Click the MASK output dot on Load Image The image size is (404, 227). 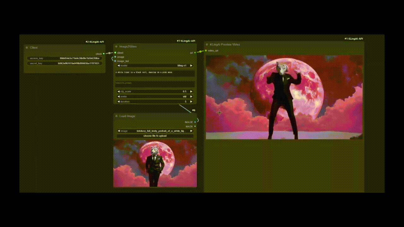[195, 126]
